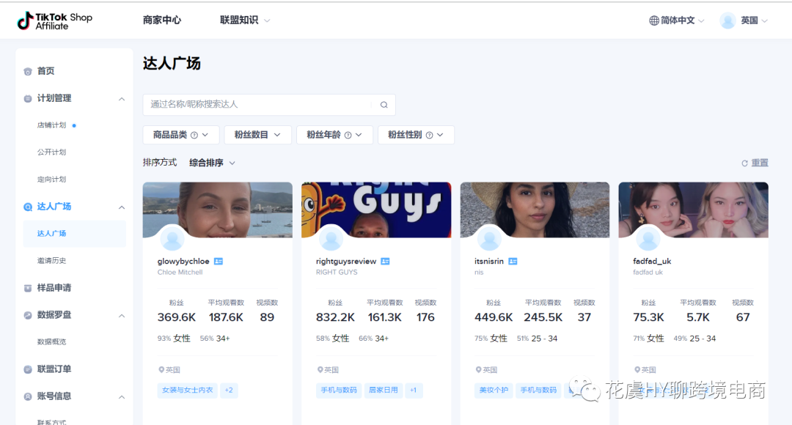Collapse the 数据罗盘 sidebar section
This screenshot has width=792, height=425.
tap(122, 315)
